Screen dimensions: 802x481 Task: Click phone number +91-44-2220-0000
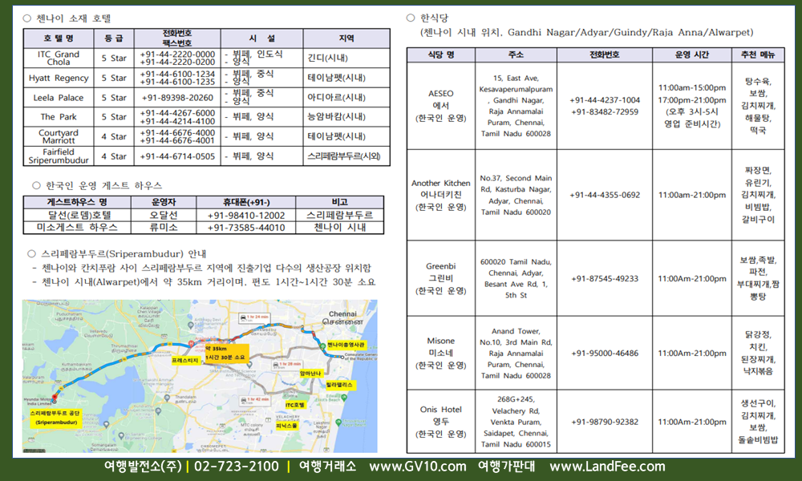177,54
